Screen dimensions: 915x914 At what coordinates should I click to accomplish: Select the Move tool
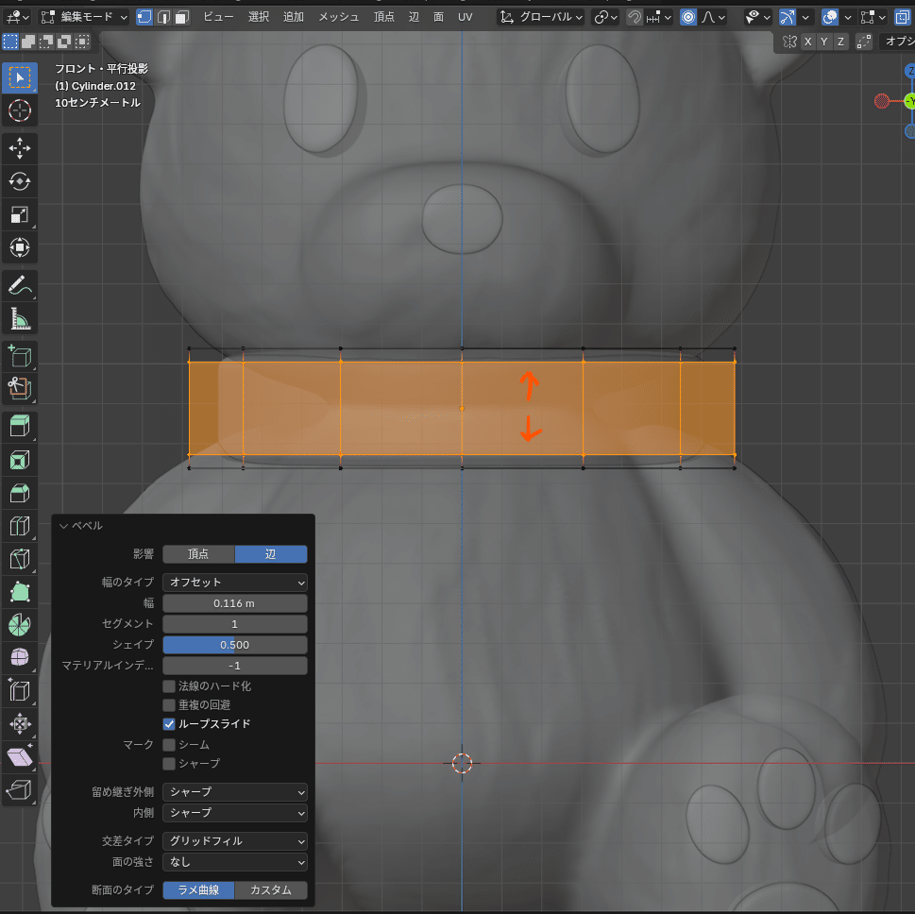tap(20, 148)
